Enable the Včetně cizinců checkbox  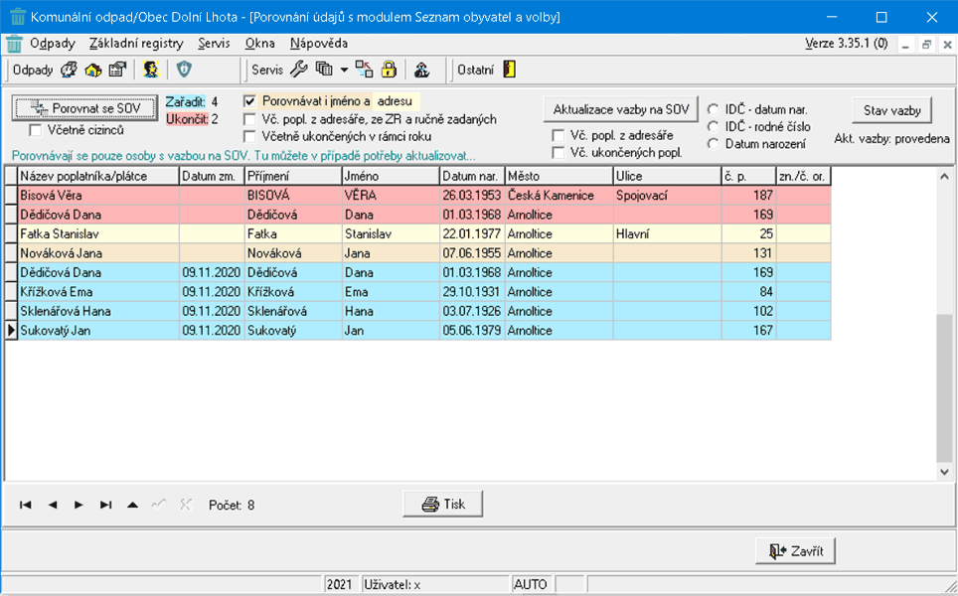pos(37,130)
